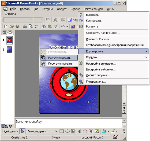Open the font name combo box
150x141 pixels.
(18, 20)
